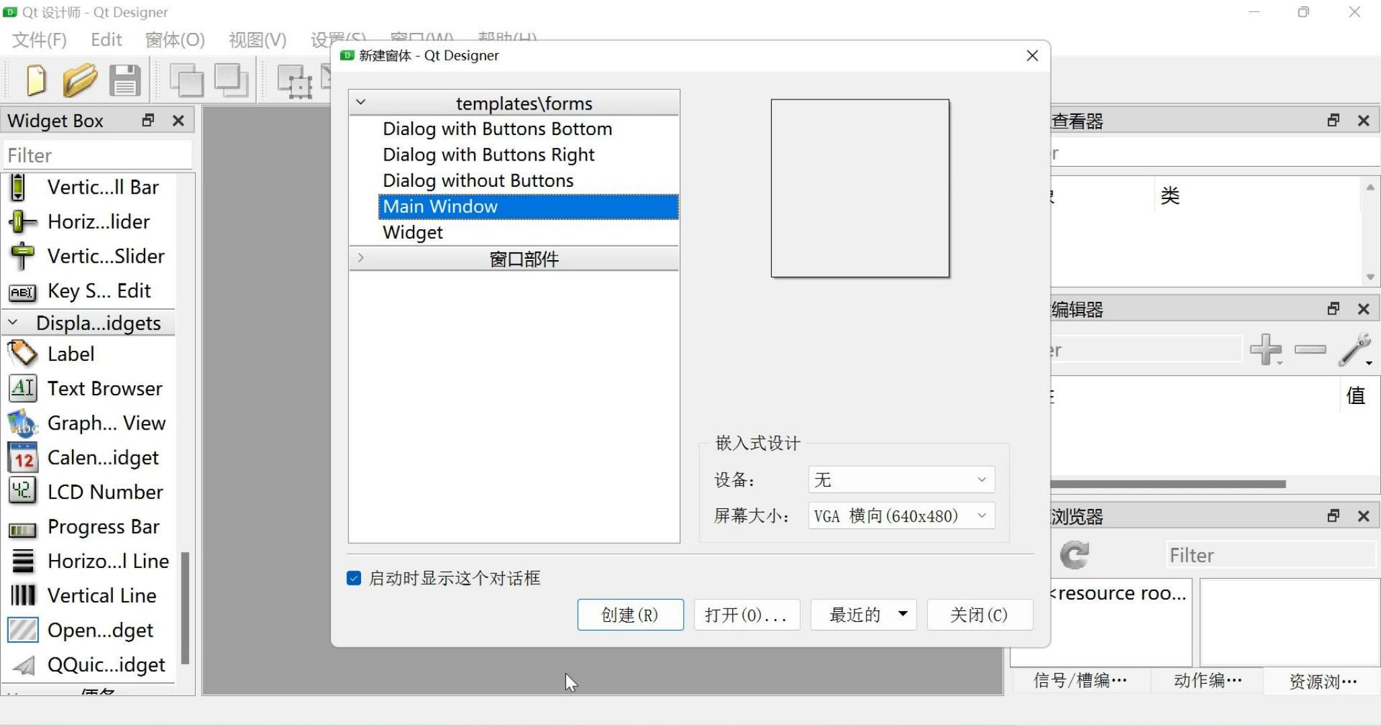Click the wrench configure icon
Screen dimensions: 1381x726
pyautogui.click(x=1355, y=349)
